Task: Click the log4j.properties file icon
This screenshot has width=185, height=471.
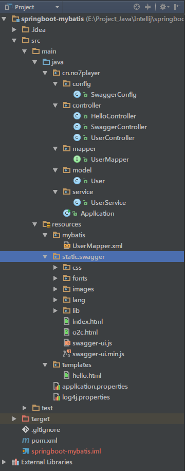Action: click(x=57, y=397)
